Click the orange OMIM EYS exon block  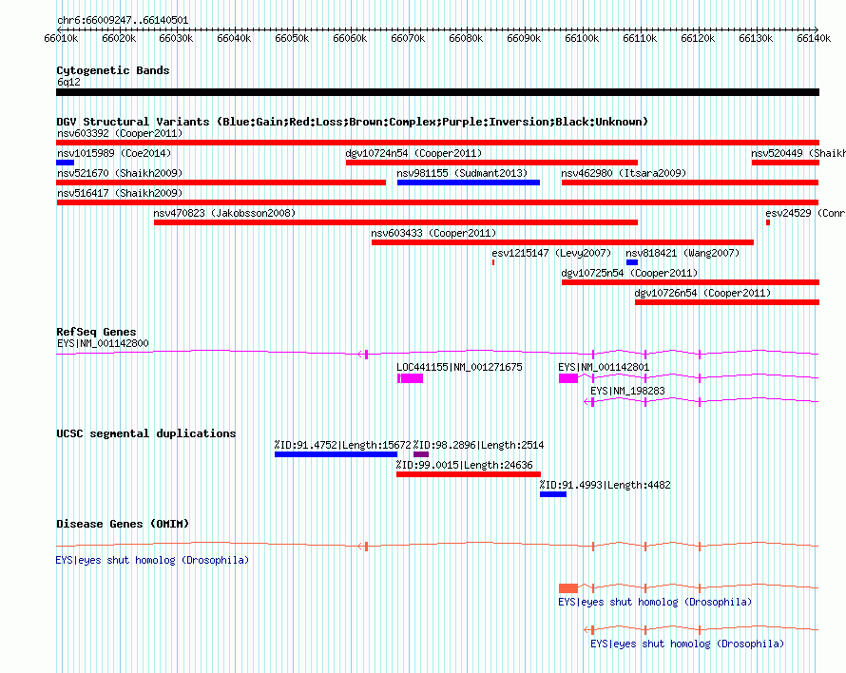(x=568, y=588)
